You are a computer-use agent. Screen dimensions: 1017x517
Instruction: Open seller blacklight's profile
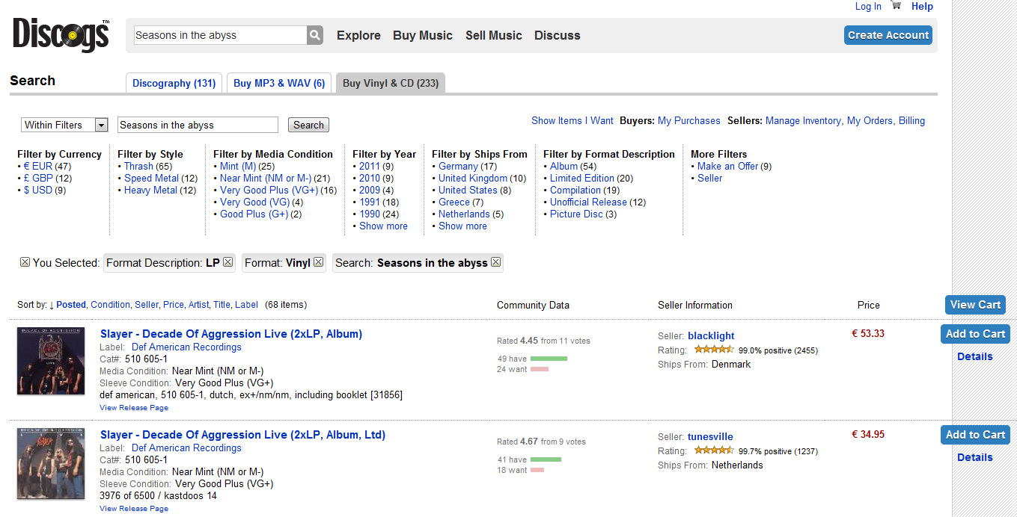coord(711,335)
